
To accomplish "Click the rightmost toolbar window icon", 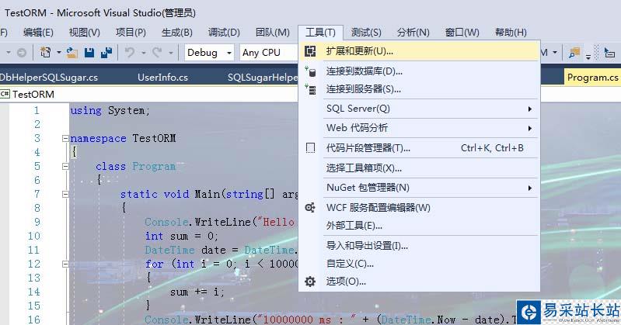I will 609,52.
